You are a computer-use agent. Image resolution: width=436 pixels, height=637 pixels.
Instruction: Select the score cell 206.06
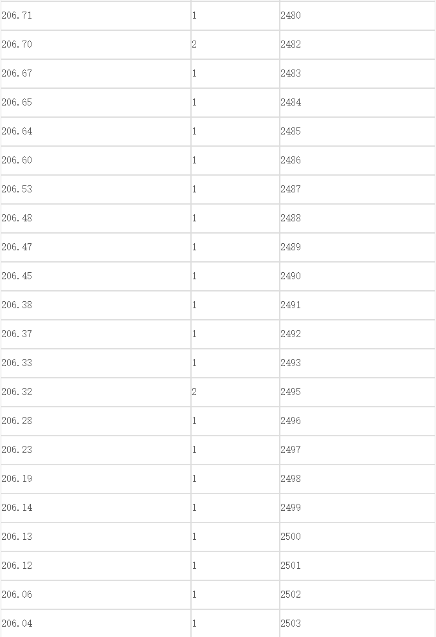(96, 595)
